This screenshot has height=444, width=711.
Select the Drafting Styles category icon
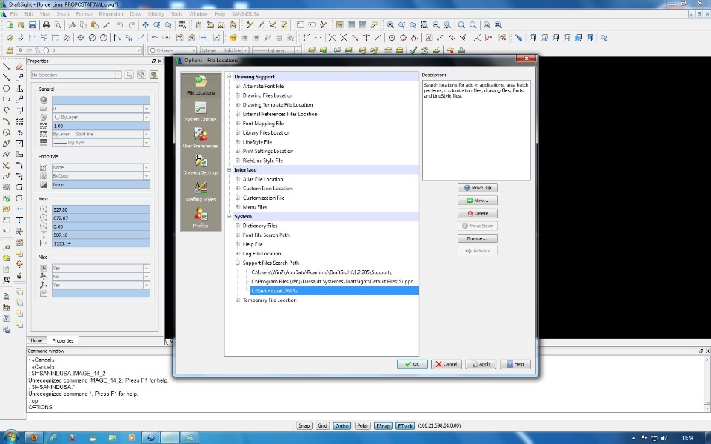[x=201, y=191]
